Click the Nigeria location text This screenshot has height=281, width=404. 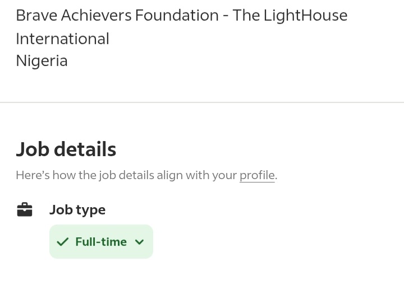[x=42, y=61]
